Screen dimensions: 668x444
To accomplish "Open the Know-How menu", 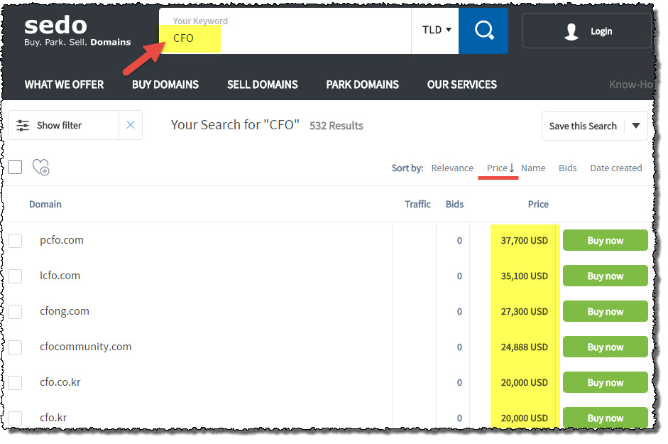I will (x=630, y=85).
